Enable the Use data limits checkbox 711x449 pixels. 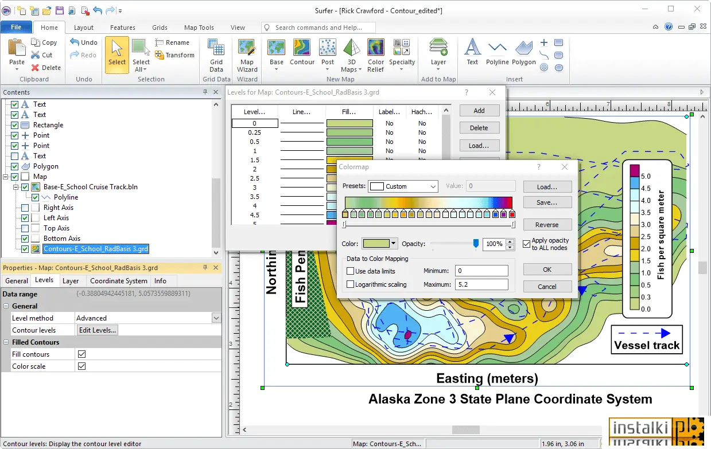click(x=351, y=271)
